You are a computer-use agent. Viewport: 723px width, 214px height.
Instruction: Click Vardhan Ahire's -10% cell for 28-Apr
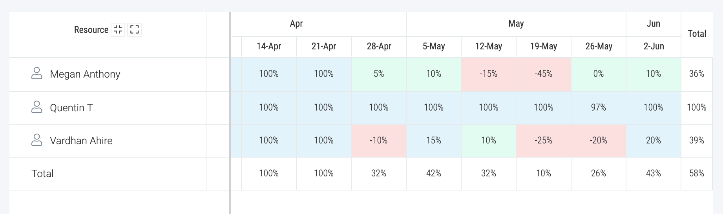(x=379, y=141)
